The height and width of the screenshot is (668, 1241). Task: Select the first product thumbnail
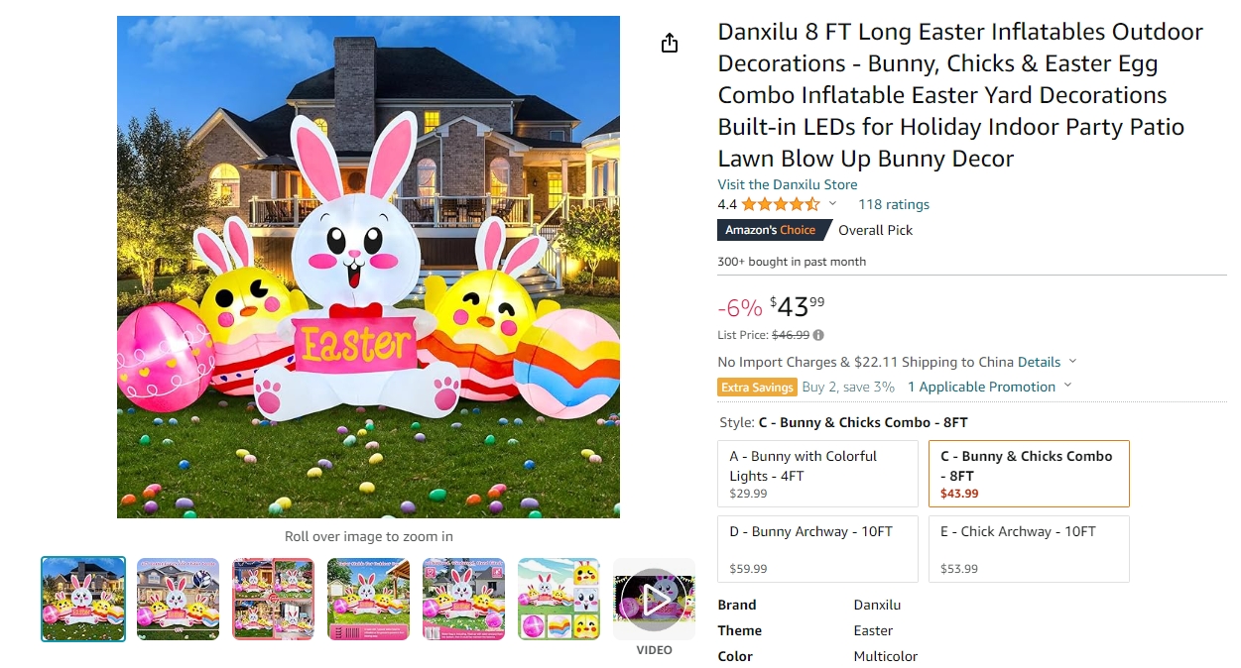click(x=83, y=599)
